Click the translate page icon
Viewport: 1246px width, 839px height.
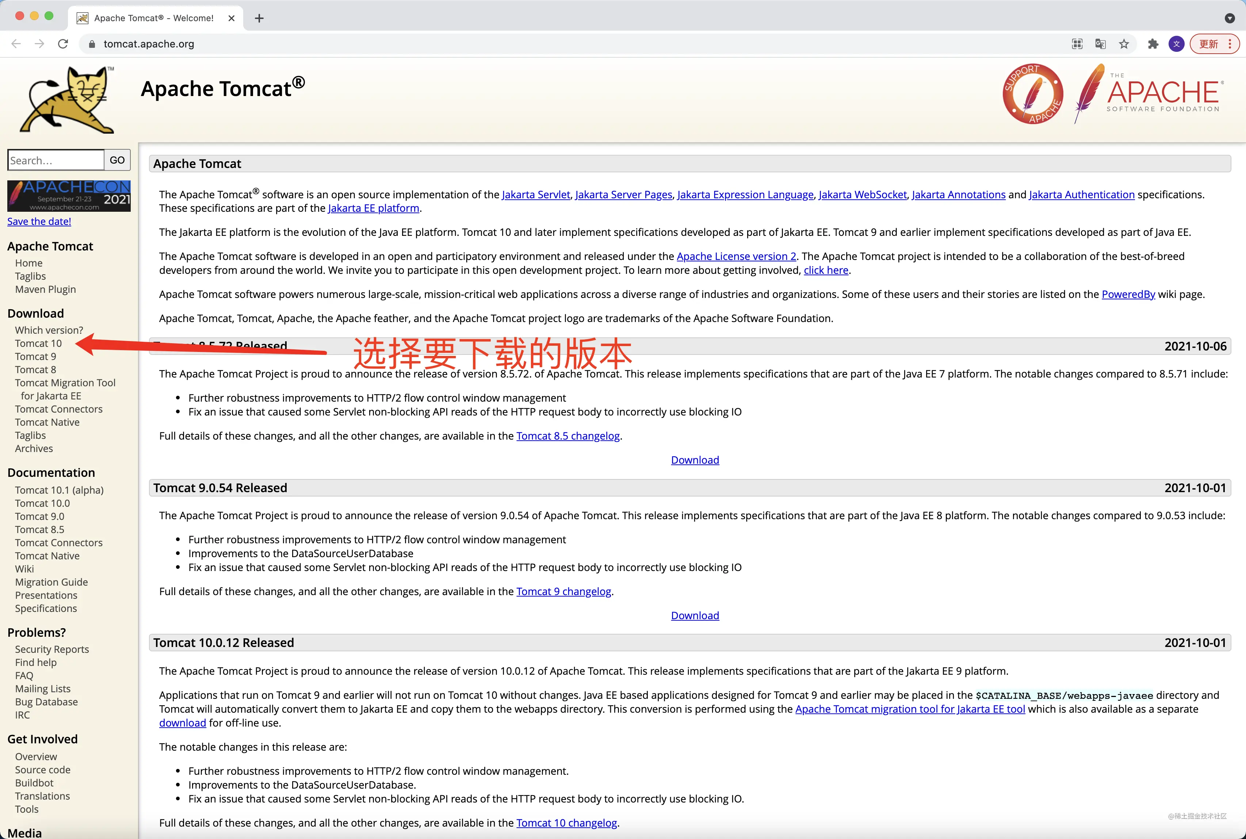coord(1100,44)
